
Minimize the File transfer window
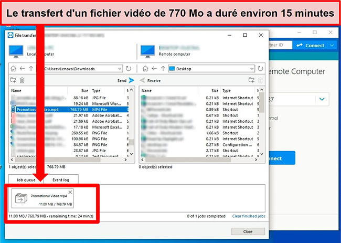tap(229, 35)
